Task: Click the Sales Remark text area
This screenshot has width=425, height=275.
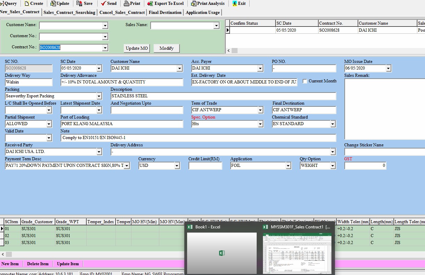Action: pyautogui.click(x=385, y=109)
